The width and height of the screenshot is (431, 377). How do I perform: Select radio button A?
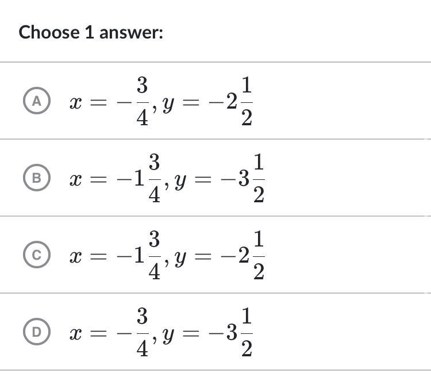(37, 101)
